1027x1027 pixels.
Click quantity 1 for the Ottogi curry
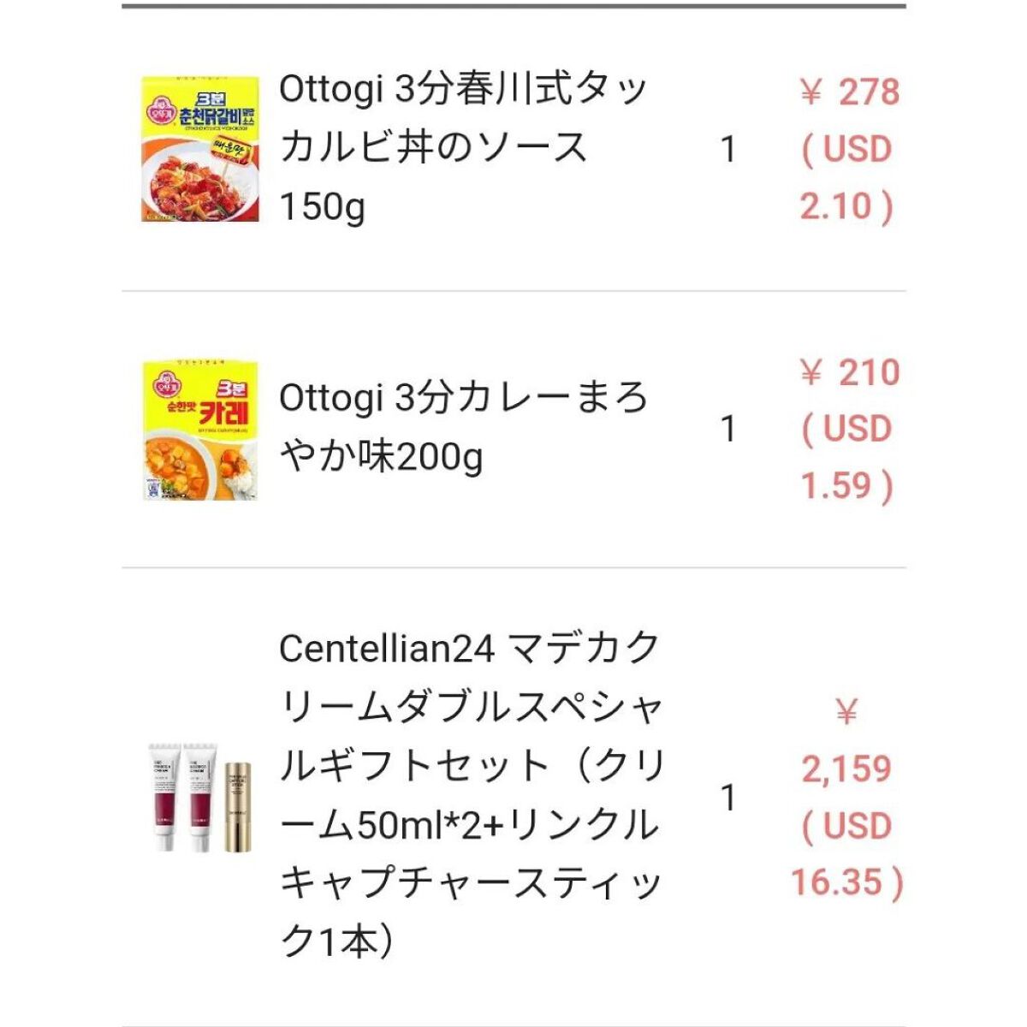pos(727,429)
